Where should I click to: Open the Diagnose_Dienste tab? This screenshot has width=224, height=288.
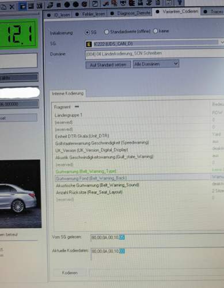pyautogui.click(x=131, y=13)
